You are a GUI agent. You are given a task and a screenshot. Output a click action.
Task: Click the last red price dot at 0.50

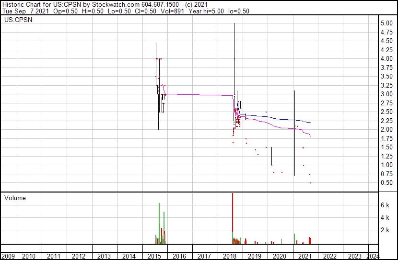(311, 183)
